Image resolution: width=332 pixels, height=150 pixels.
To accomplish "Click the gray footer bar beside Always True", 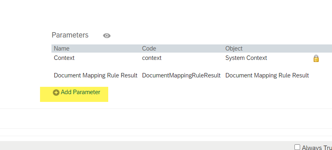I will pyautogui.click(x=146, y=146).
